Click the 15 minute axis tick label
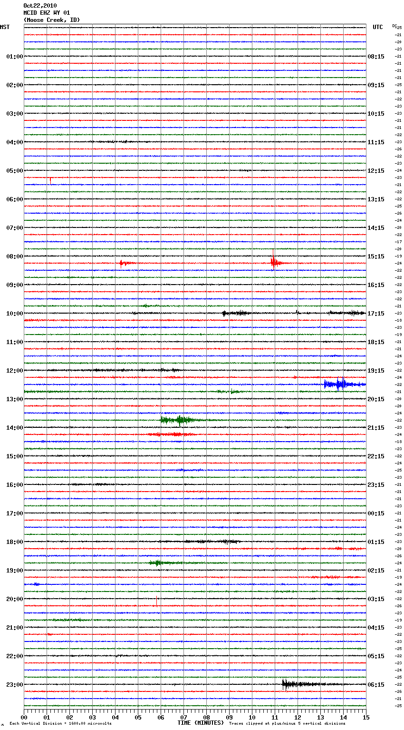 (x=366, y=717)
